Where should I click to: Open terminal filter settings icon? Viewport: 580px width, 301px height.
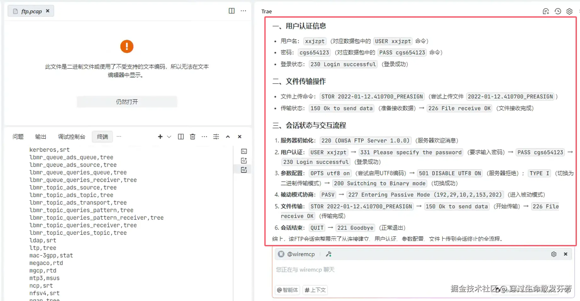pyautogui.click(x=216, y=137)
